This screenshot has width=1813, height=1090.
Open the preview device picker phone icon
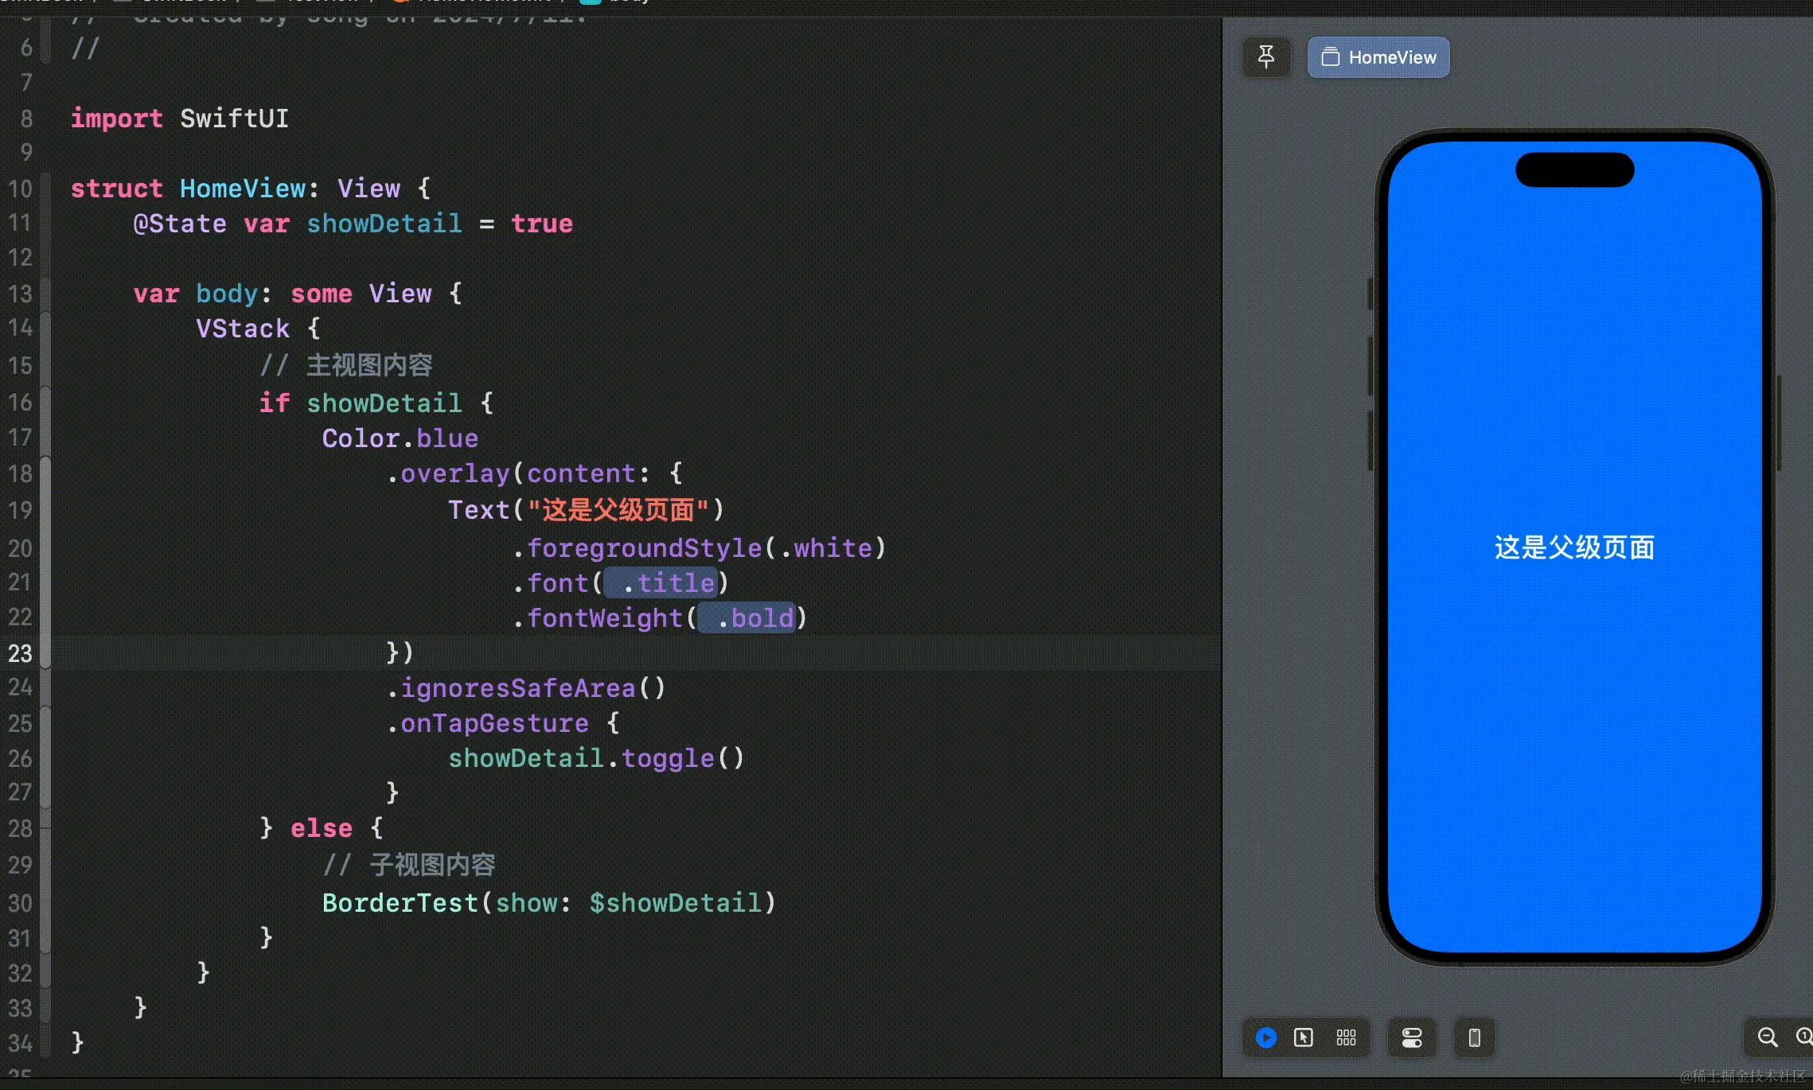point(1474,1037)
